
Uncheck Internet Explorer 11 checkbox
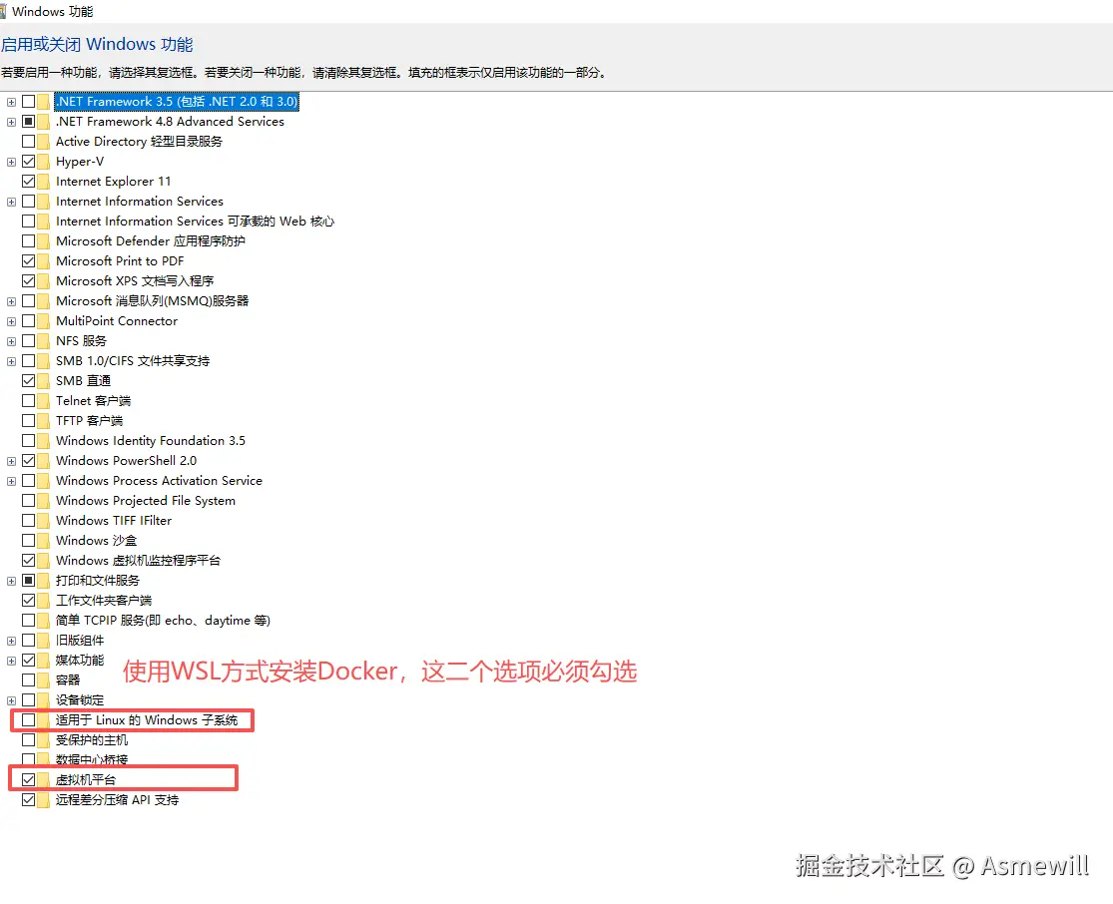[28, 182]
